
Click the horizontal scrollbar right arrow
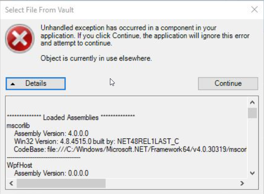point(243,183)
